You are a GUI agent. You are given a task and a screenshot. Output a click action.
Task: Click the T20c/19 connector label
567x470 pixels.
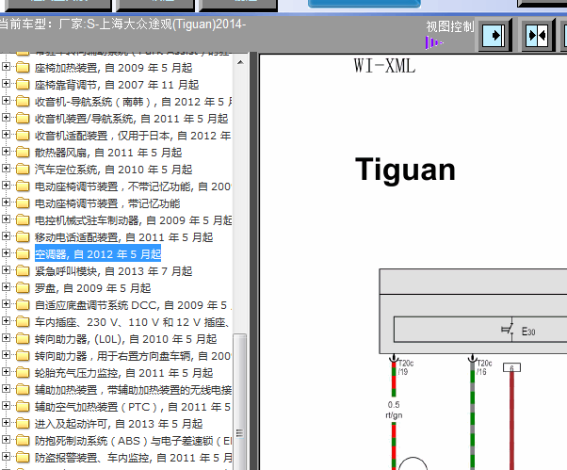click(406, 367)
